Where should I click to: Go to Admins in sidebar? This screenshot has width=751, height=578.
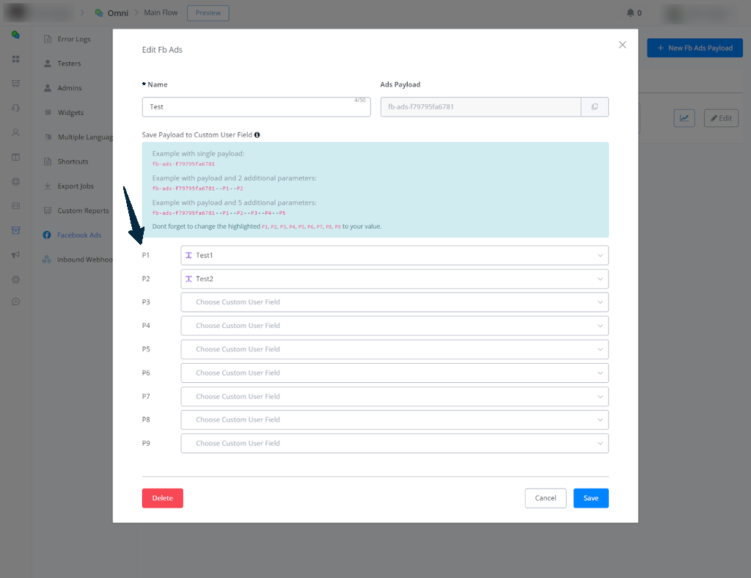click(70, 88)
